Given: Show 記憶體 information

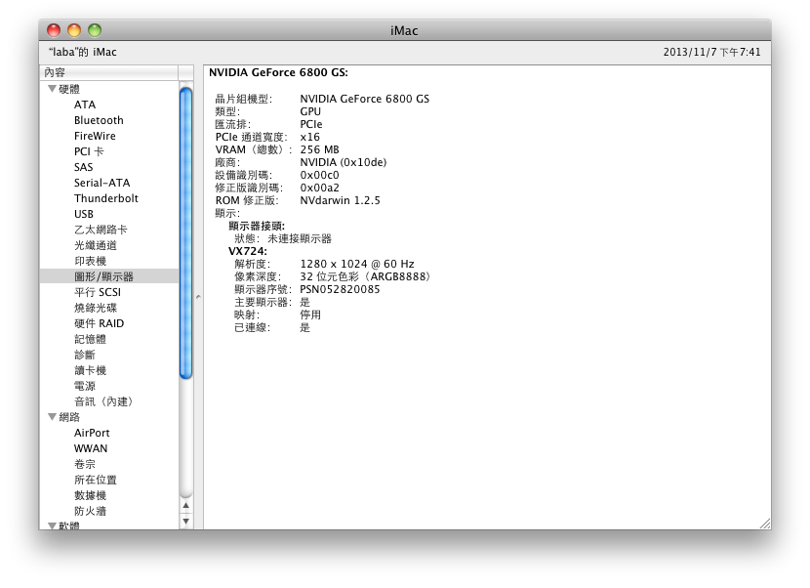Looking at the screenshot, I should [x=91, y=339].
